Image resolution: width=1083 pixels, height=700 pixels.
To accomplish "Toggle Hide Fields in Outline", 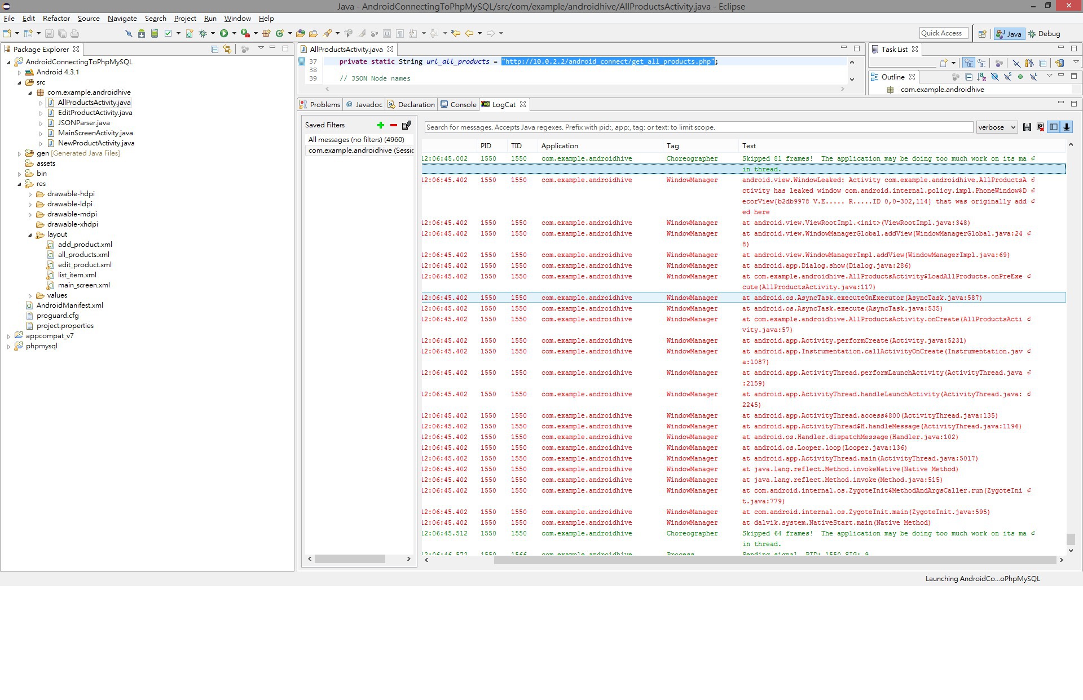I will click(994, 77).
